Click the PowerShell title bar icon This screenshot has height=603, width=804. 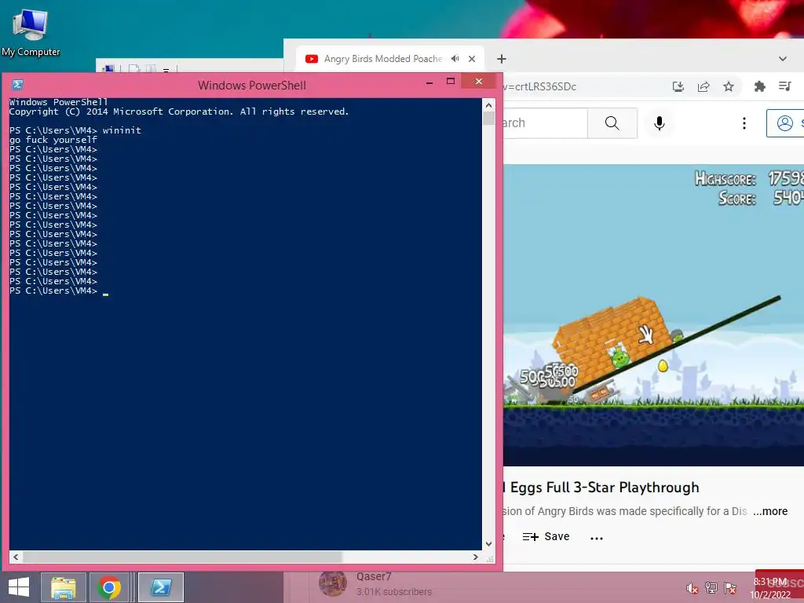[17, 85]
